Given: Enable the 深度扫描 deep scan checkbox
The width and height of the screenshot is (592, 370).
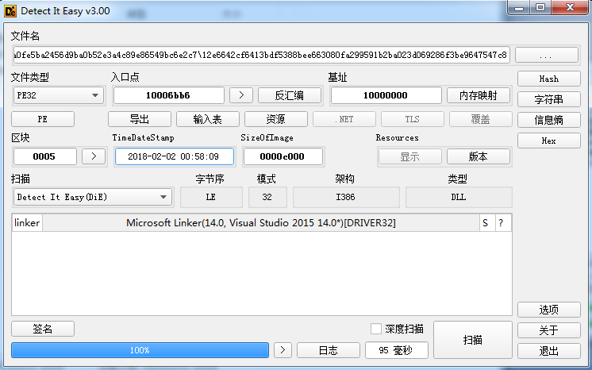Looking at the screenshot, I should [375, 329].
